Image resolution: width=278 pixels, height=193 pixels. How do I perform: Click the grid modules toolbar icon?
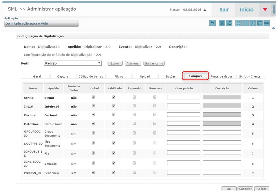pyautogui.click(x=238, y=23)
